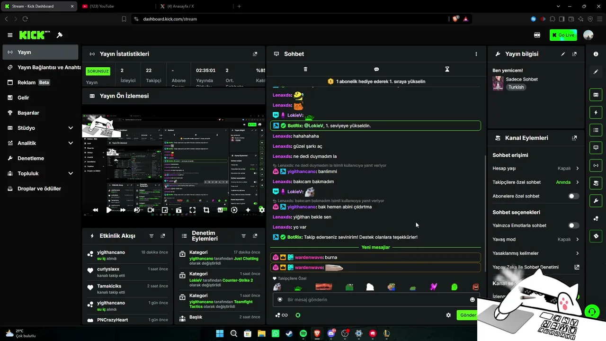
Task: Click the MIX icon left of Go Live
Action: [537, 35]
